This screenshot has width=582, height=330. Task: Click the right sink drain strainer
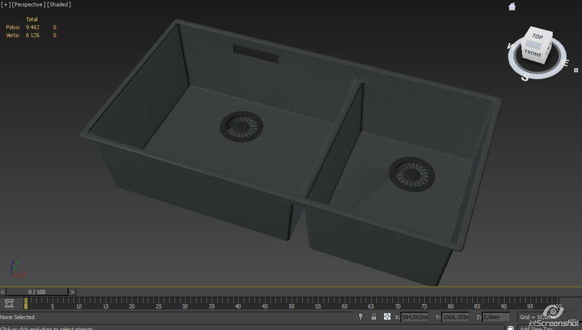point(412,174)
